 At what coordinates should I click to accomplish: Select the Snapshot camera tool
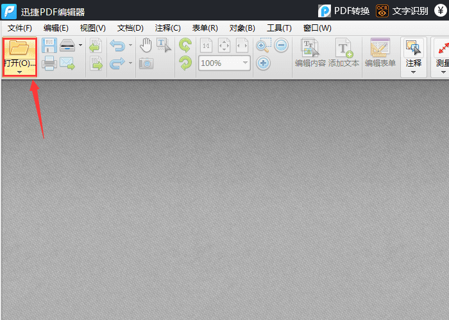(146, 63)
